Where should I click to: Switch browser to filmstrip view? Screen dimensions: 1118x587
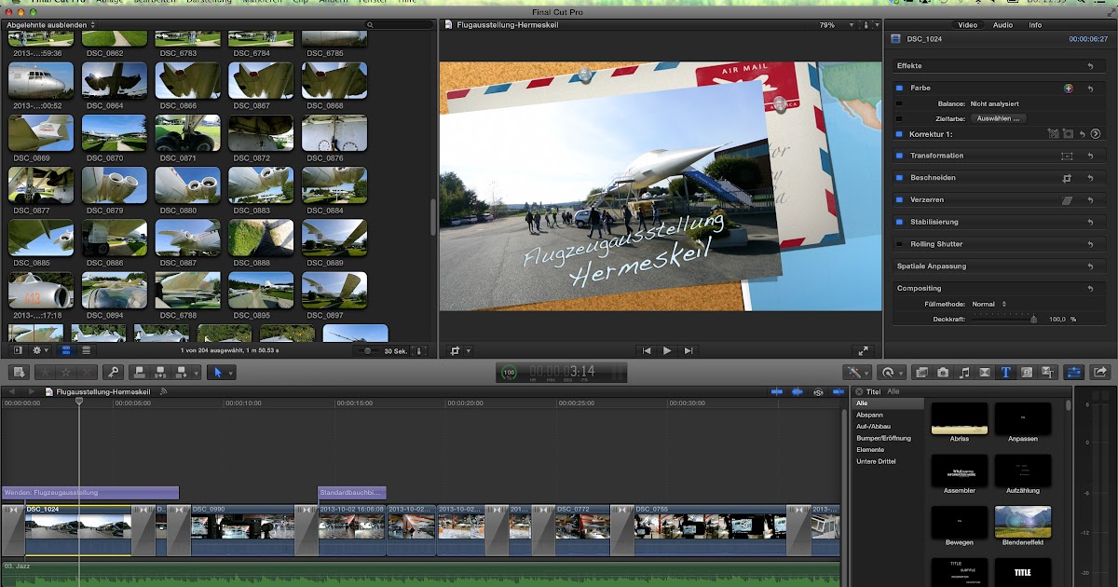coord(66,350)
